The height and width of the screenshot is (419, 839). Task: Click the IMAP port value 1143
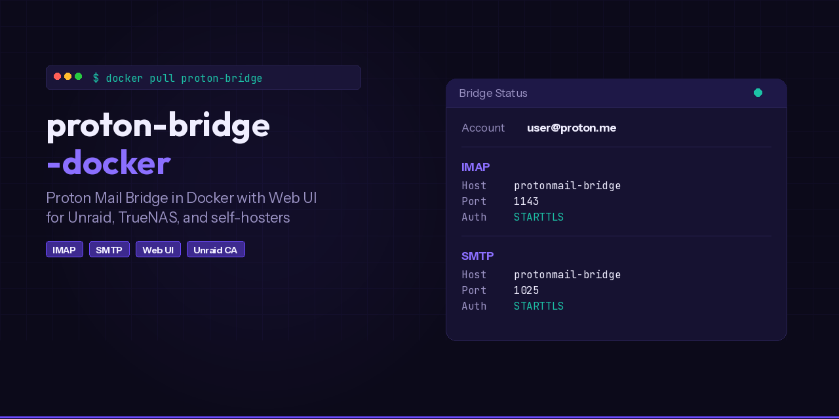(x=526, y=201)
